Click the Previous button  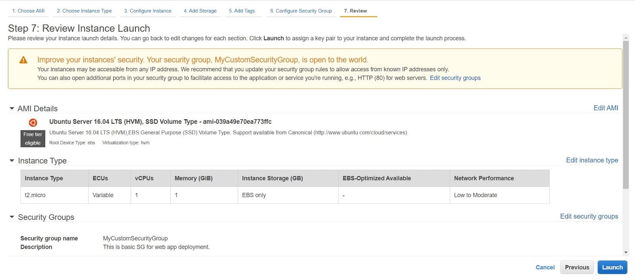(577, 267)
